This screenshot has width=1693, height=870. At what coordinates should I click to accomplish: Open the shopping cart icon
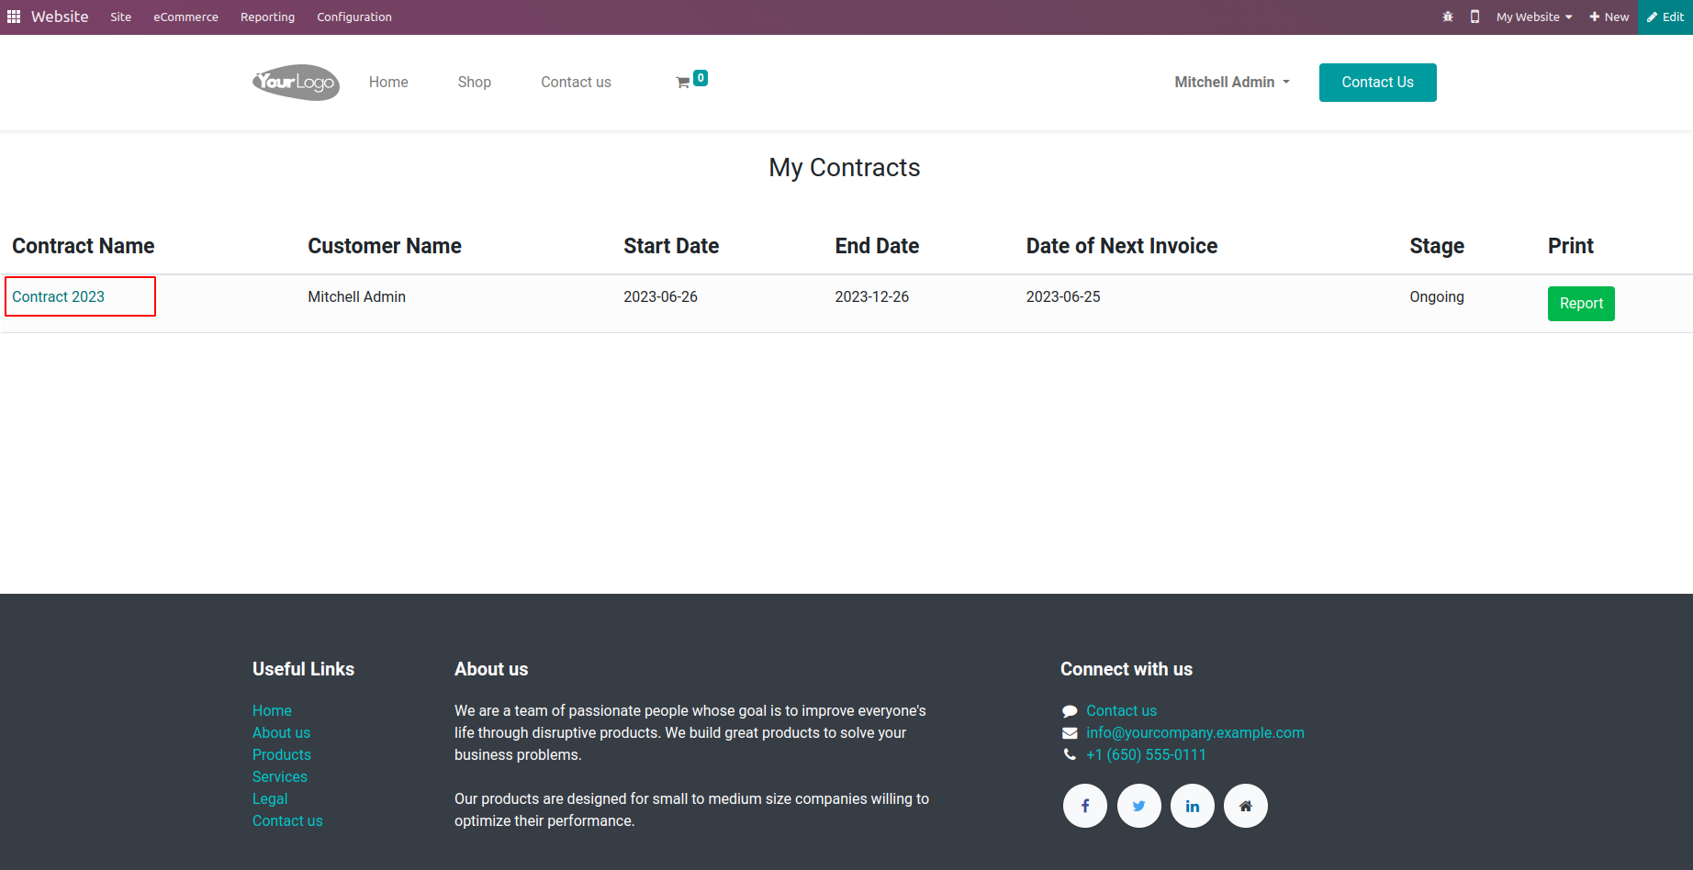pyautogui.click(x=683, y=83)
